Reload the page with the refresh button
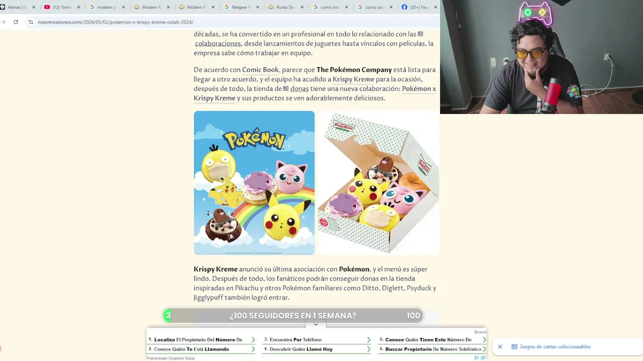 click(x=16, y=22)
